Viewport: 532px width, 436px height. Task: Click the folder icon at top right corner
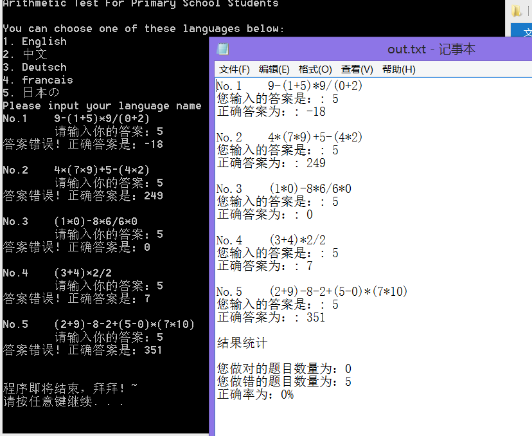coord(516,11)
